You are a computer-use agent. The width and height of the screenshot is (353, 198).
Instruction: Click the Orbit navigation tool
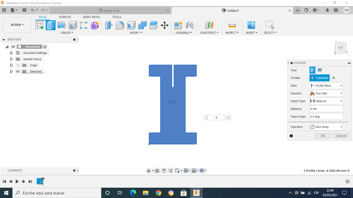pos(148,171)
